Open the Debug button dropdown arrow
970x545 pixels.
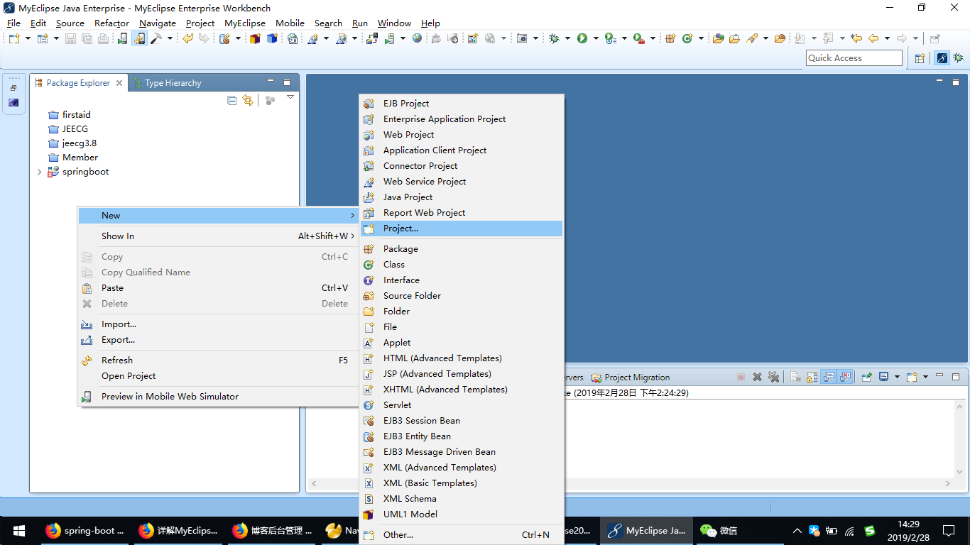(x=567, y=38)
